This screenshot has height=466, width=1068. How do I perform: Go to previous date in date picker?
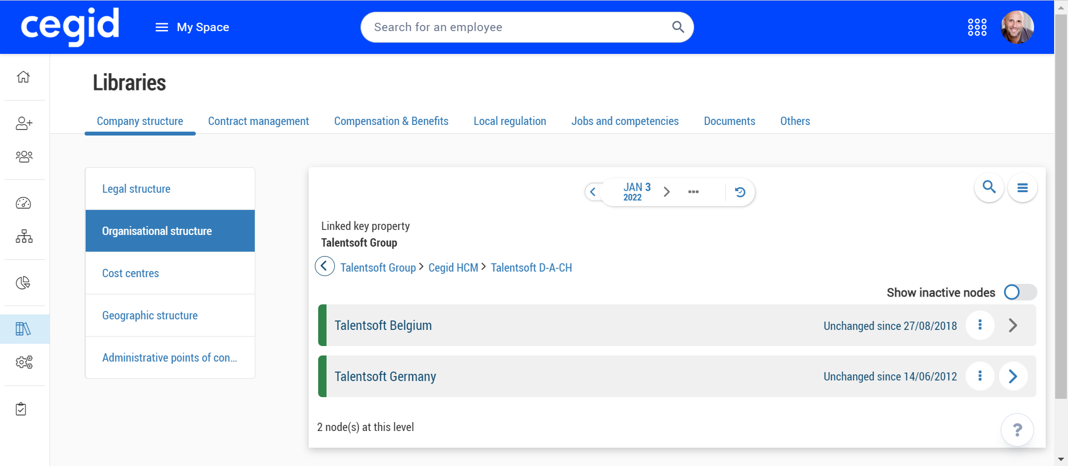593,192
